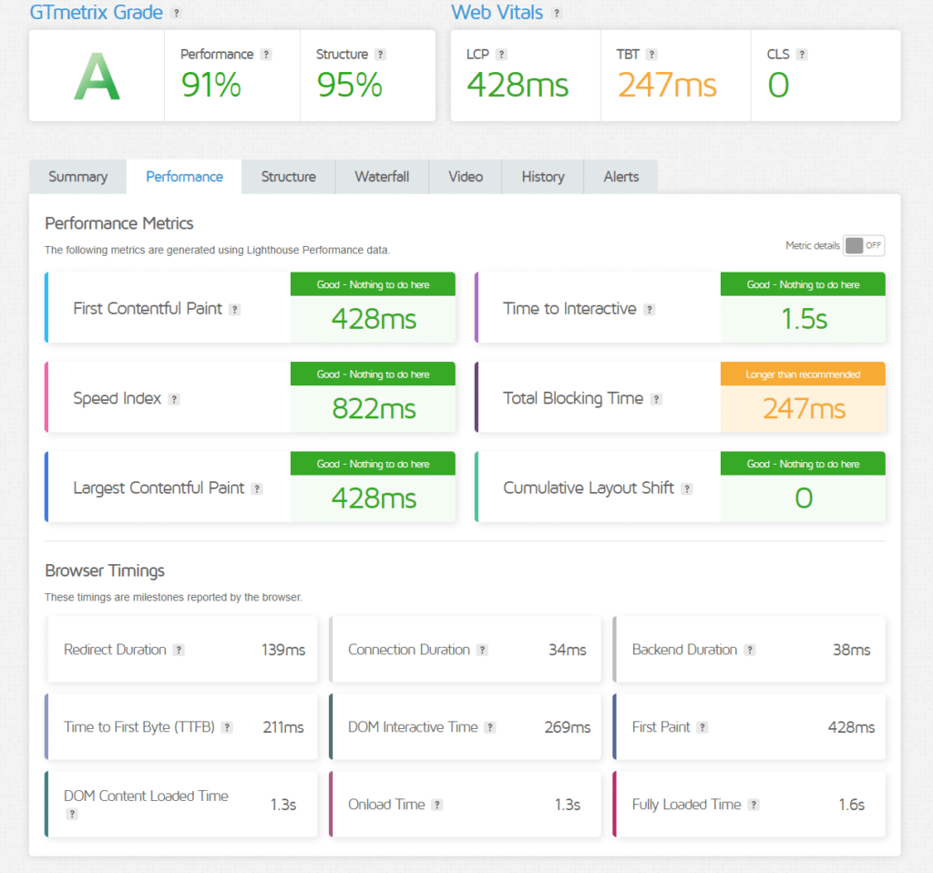Click question mark beside First Contentful Paint

pyautogui.click(x=235, y=310)
